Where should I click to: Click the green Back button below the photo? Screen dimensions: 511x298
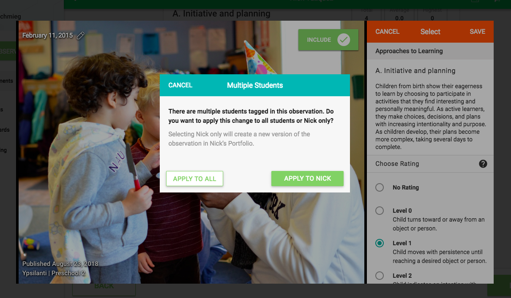tap(104, 287)
